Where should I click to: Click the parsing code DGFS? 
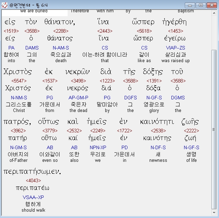131,98
